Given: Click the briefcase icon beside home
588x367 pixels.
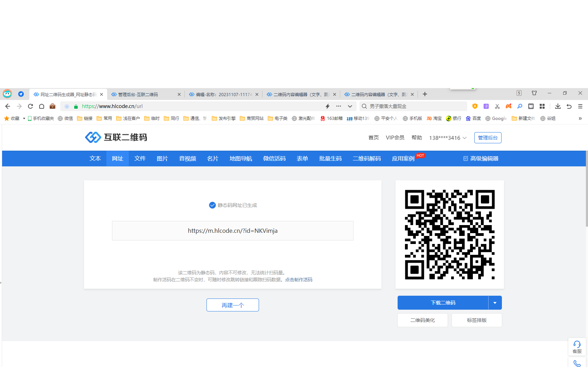Looking at the screenshot, I should tap(52, 106).
